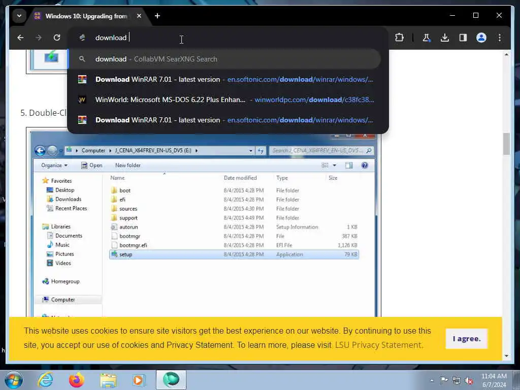Select the Windows 10: Upgrading from tab
Viewport: 520px width, 390px height.
[x=86, y=16]
